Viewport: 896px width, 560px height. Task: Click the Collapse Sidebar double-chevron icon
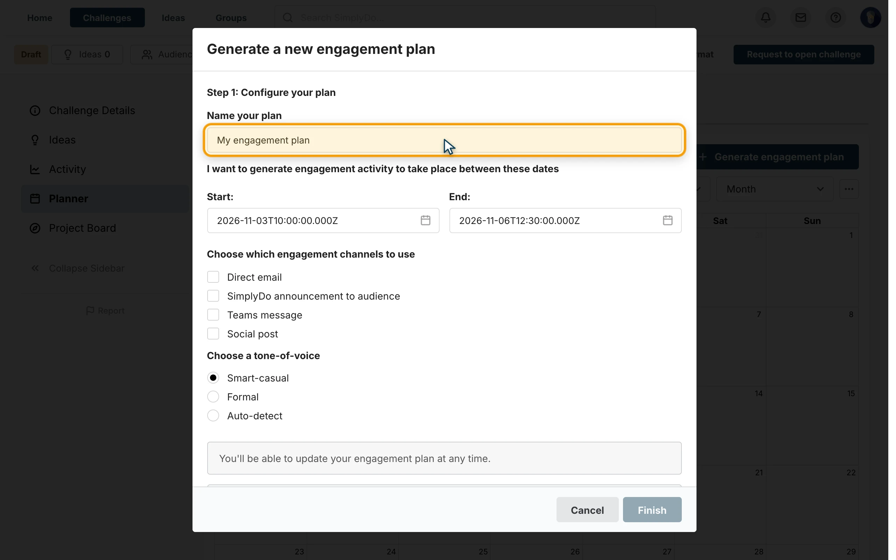tap(35, 268)
